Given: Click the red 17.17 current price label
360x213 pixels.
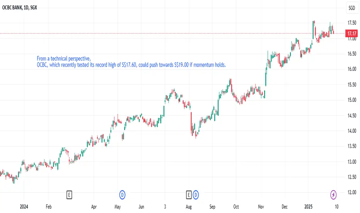Looking at the screenshot, I should coord(352,34).
